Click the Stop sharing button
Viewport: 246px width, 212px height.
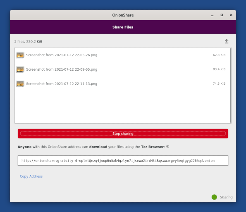[123, 133]
